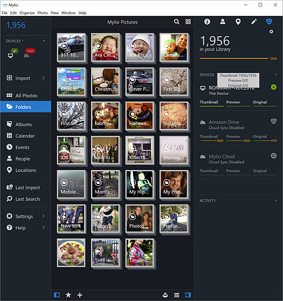Switch the grid view layout icon
Image resolution: width=283 pixels, height=301 pixels.
[188, 21]
